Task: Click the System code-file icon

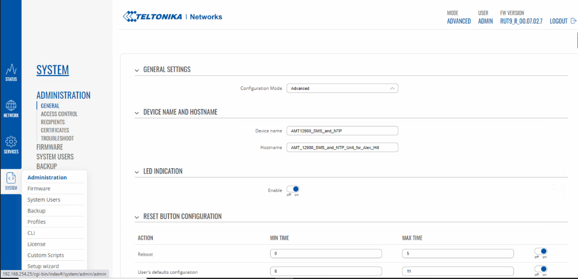Action: [x=11, y=178]
